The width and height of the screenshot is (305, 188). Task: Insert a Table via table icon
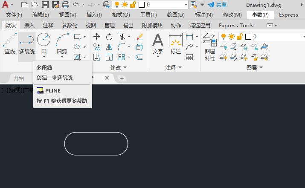(189, 57)
